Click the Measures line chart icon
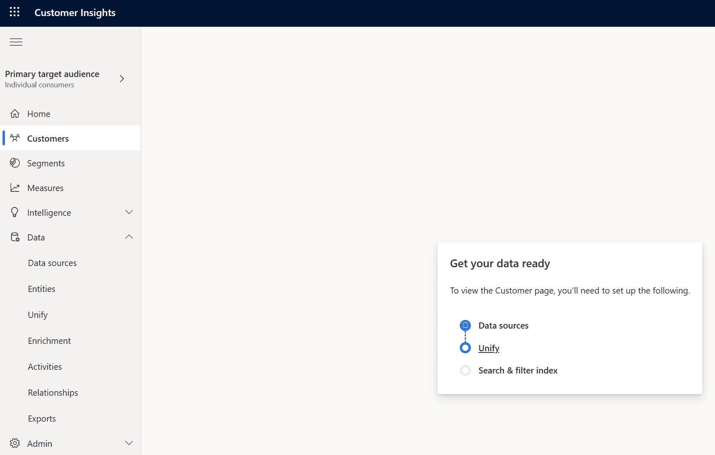The height and width of the screenshot is (455, 715). [15, 188]
